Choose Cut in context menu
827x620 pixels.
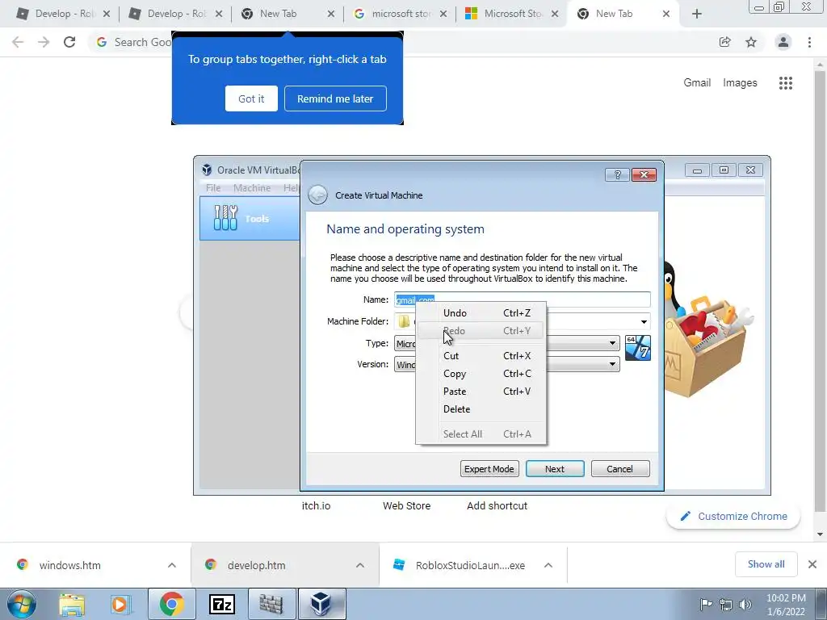pos(481,356)
